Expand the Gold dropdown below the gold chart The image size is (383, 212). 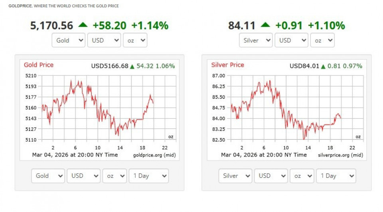(x=47, y=176)
